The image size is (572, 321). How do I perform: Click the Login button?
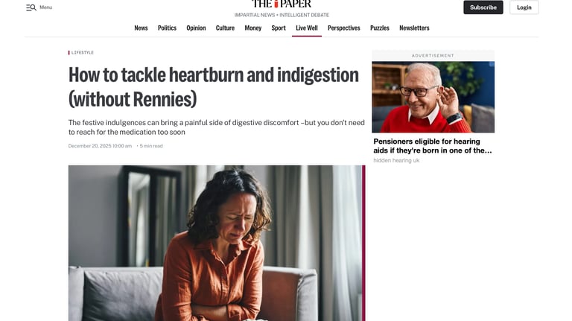[524, 7]
